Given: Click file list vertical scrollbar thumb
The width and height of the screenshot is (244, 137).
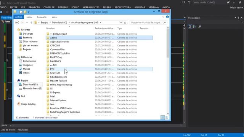Looking at the screenshot, I should [168, 43].
